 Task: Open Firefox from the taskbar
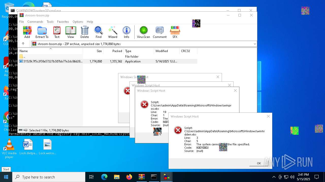click(x=129, y=177)
